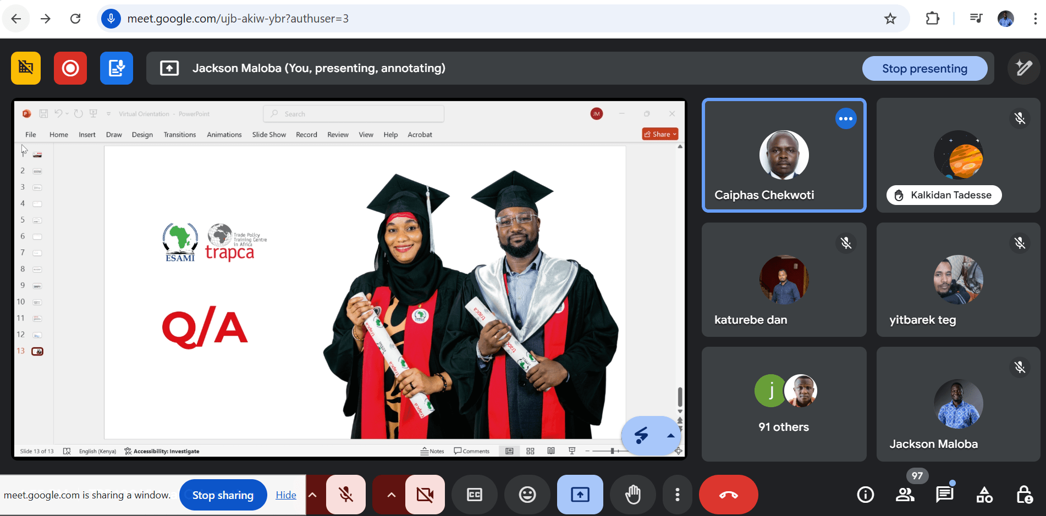Click the yellow extension icon at top left
The width and height of the screenshot is (1046, 516).
pyautogui.click(x=26, y=68)
